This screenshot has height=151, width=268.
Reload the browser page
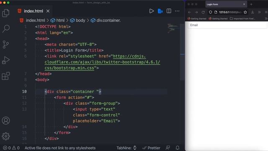coord(203,12)
